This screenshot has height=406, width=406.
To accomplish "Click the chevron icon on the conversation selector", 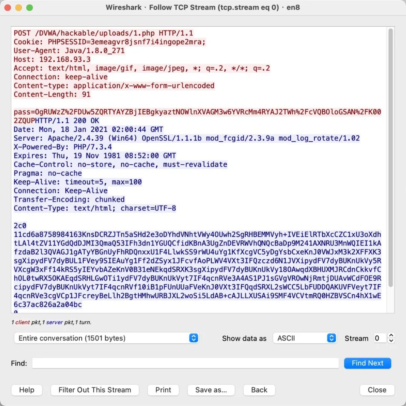I will click(x=193, y=338).
